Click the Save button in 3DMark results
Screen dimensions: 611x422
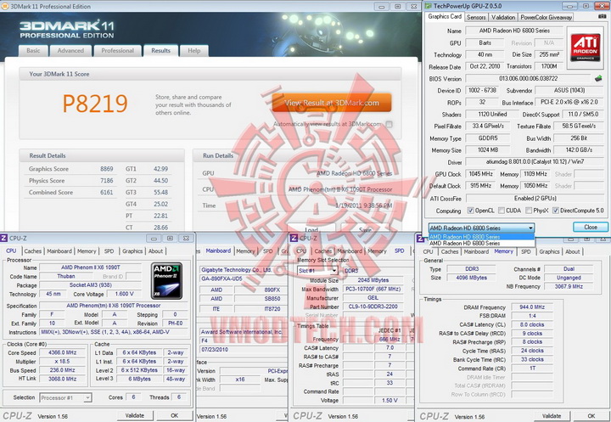click(365, 229)
